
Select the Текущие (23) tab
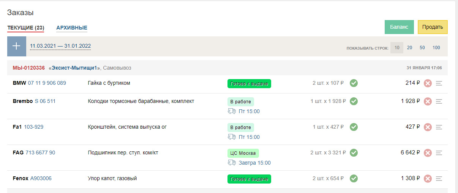[26, 28]
